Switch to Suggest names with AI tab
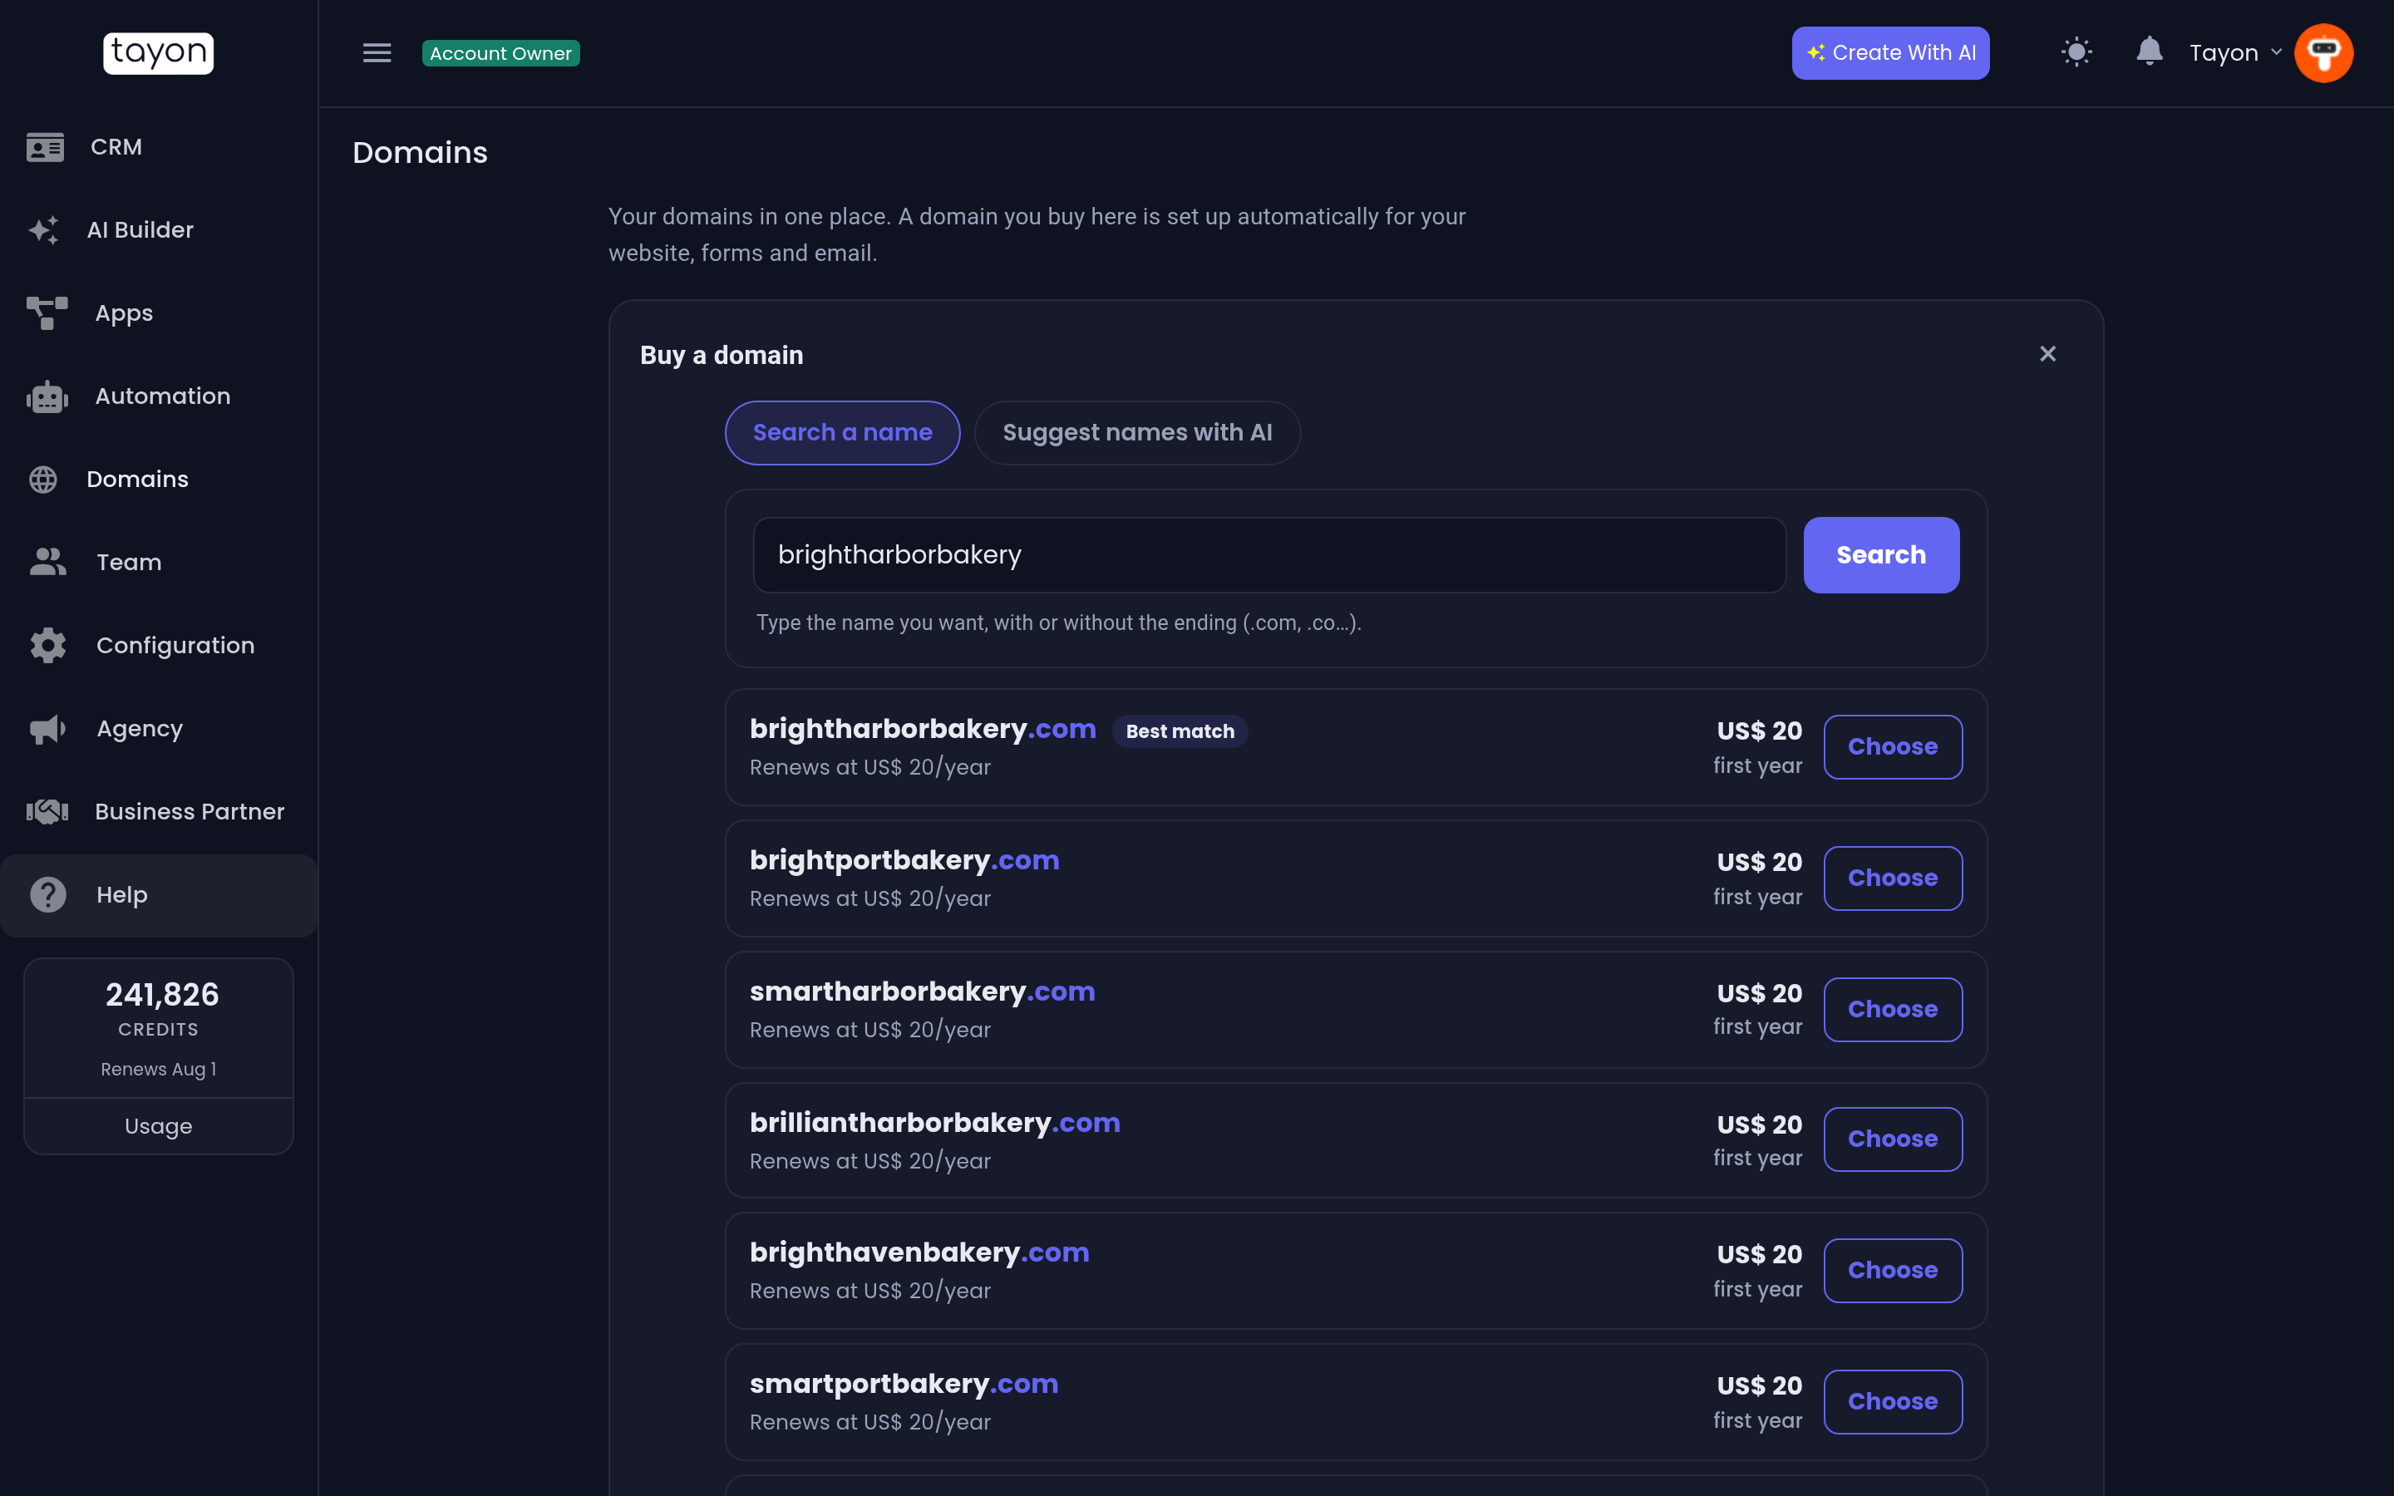 pyautogui.click(x=1138, y=432)
